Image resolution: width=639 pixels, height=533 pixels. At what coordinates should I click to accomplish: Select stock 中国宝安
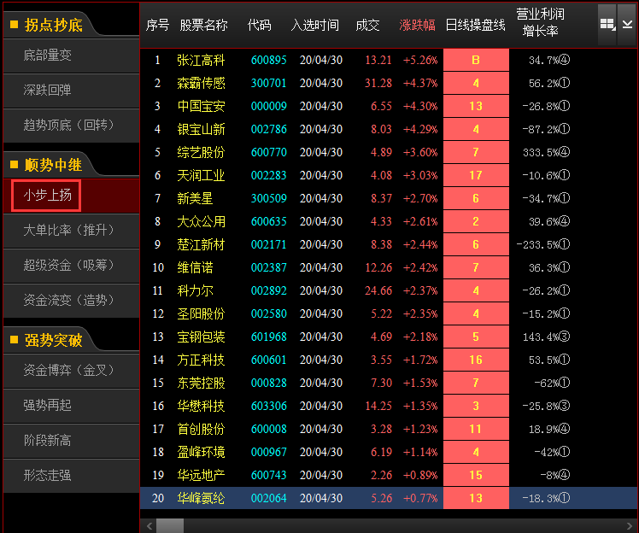(x=201, y=107)
